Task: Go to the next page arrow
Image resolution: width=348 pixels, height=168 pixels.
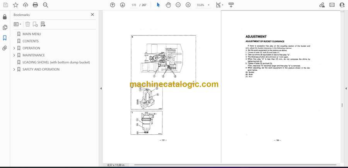Action: pos(123,5)
